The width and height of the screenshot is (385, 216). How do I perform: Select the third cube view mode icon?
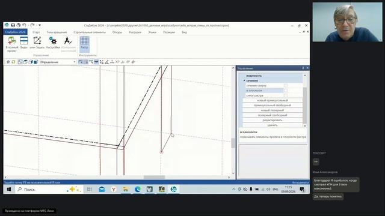31,62
